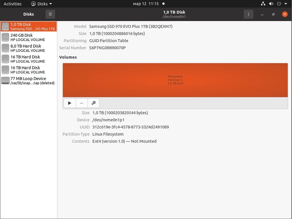292x219 pixels.
Task: Click the Linux Filesystem partition type value
Action: (108, 134)
